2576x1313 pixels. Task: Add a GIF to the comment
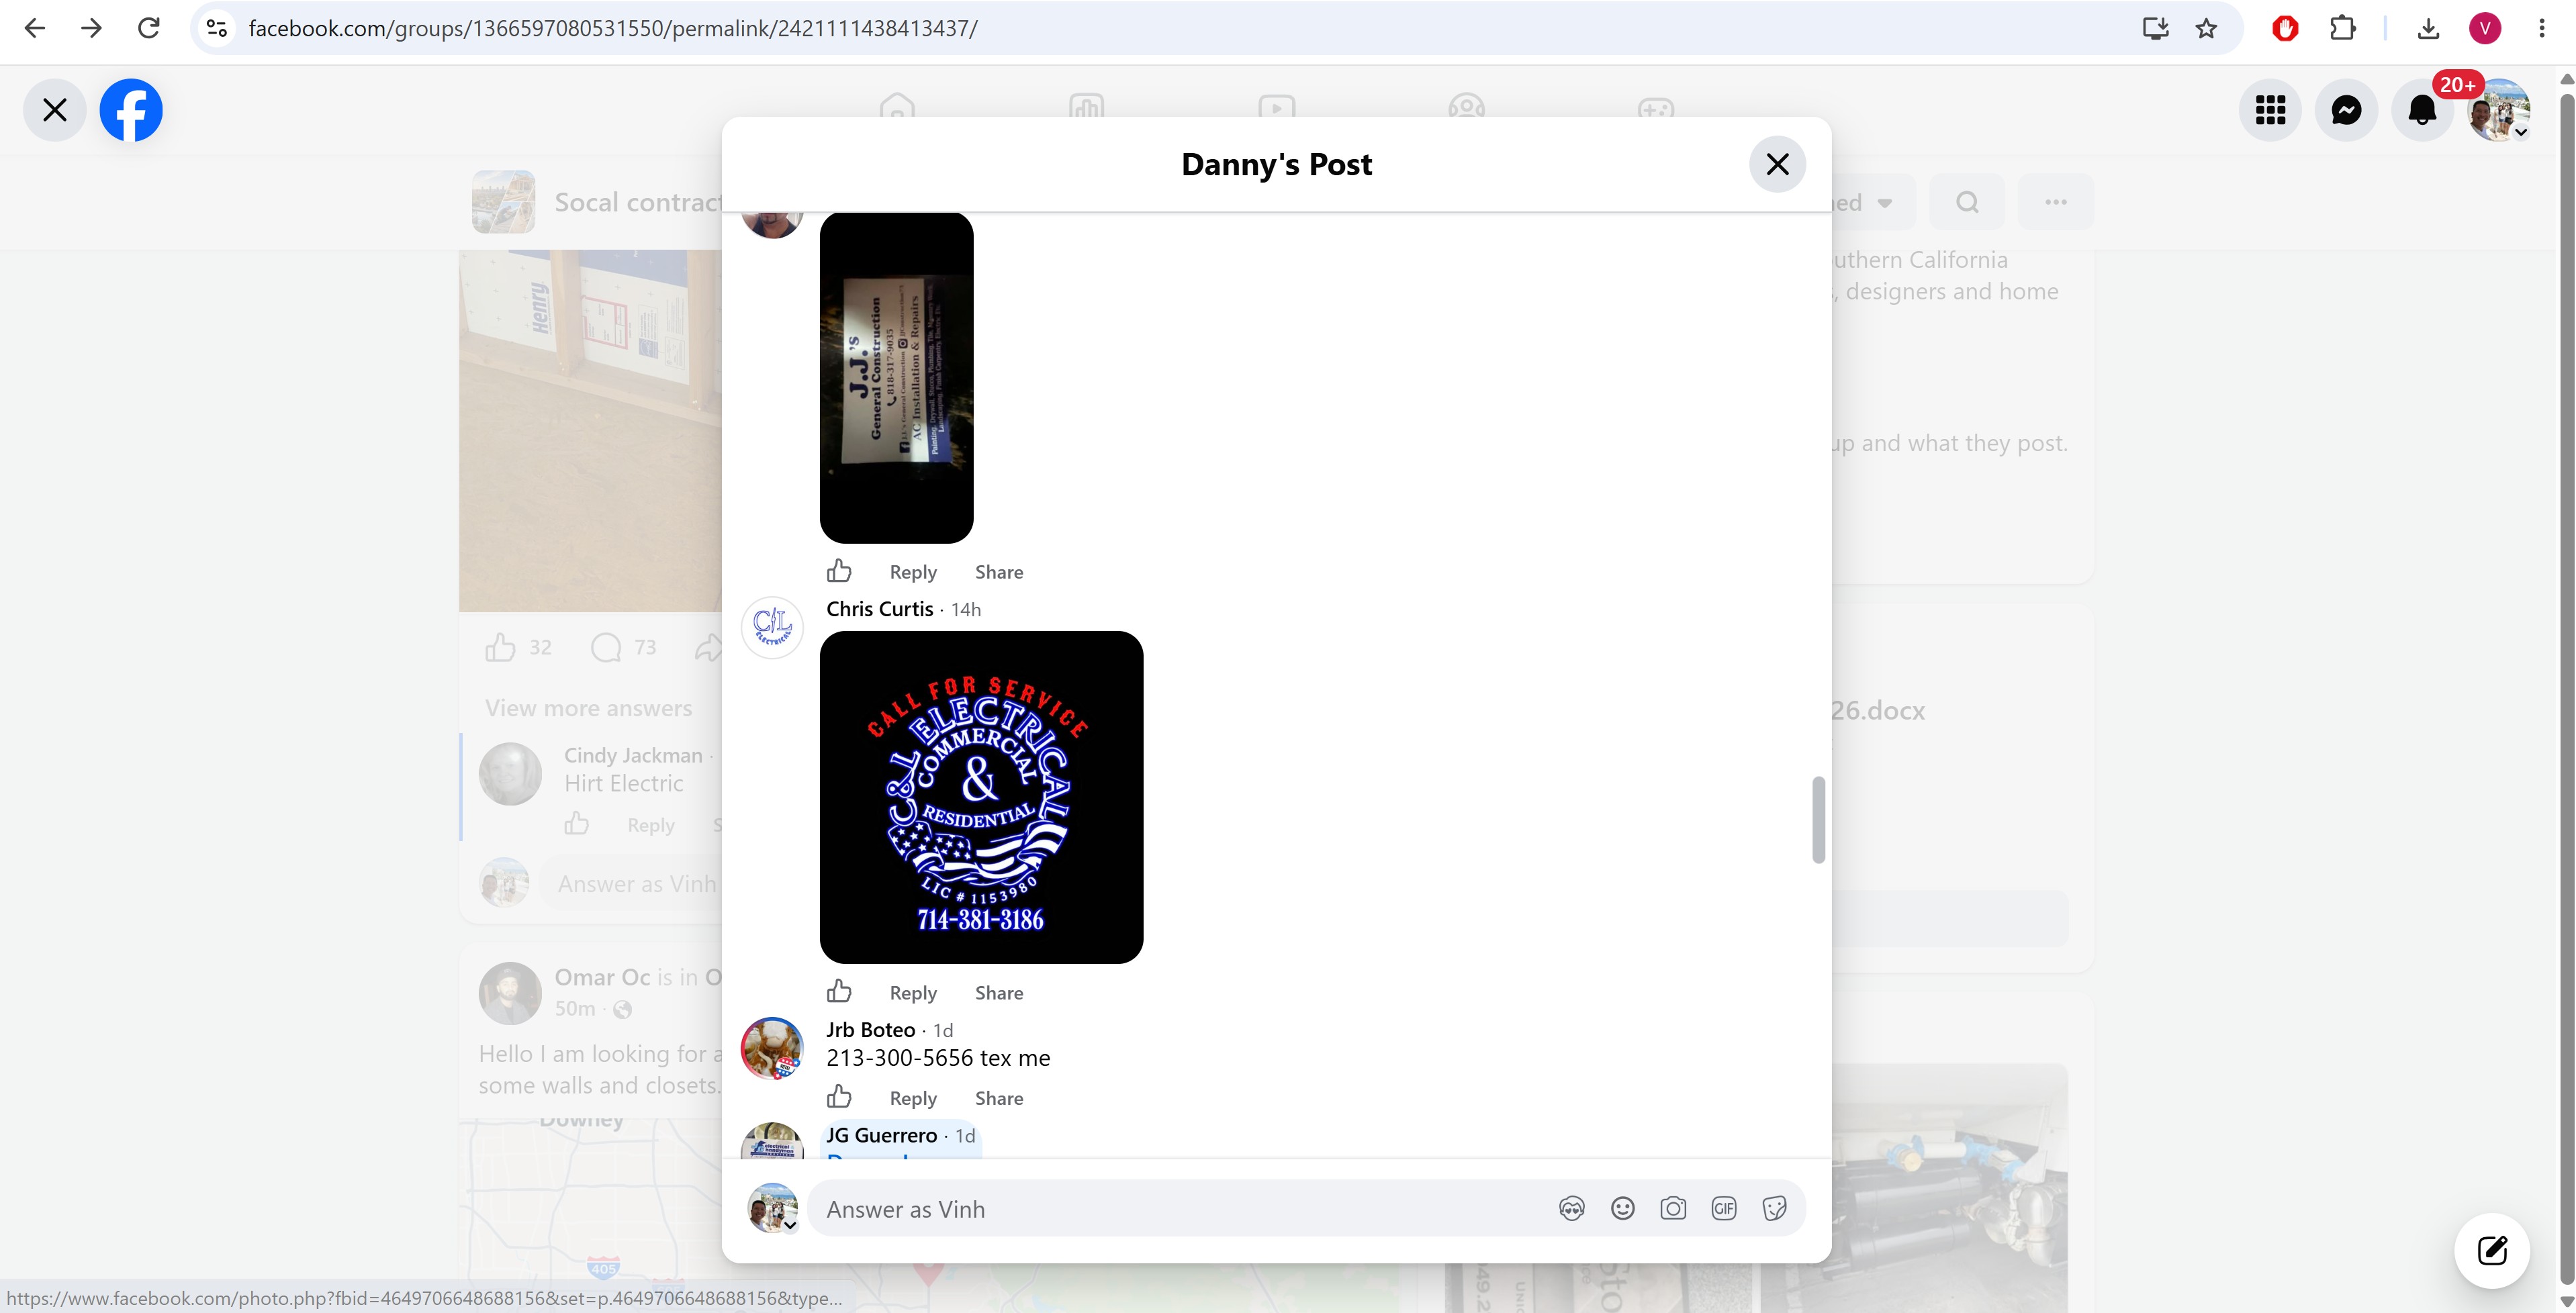click(1724, 1209)
